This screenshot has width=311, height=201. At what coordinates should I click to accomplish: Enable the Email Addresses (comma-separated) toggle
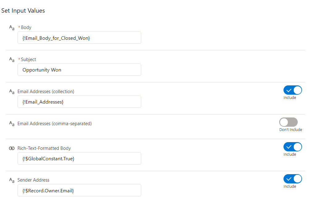(x=288, y=122)
